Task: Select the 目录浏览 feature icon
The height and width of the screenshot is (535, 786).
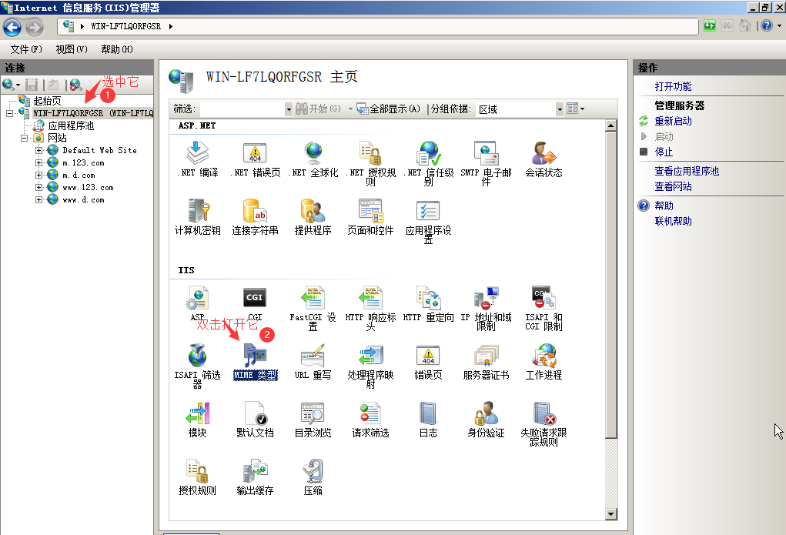Action: point(312,416)
